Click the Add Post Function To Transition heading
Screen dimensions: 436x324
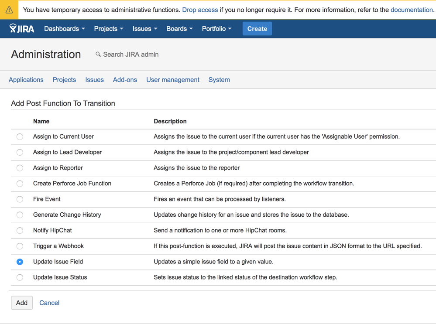point(63,103)
